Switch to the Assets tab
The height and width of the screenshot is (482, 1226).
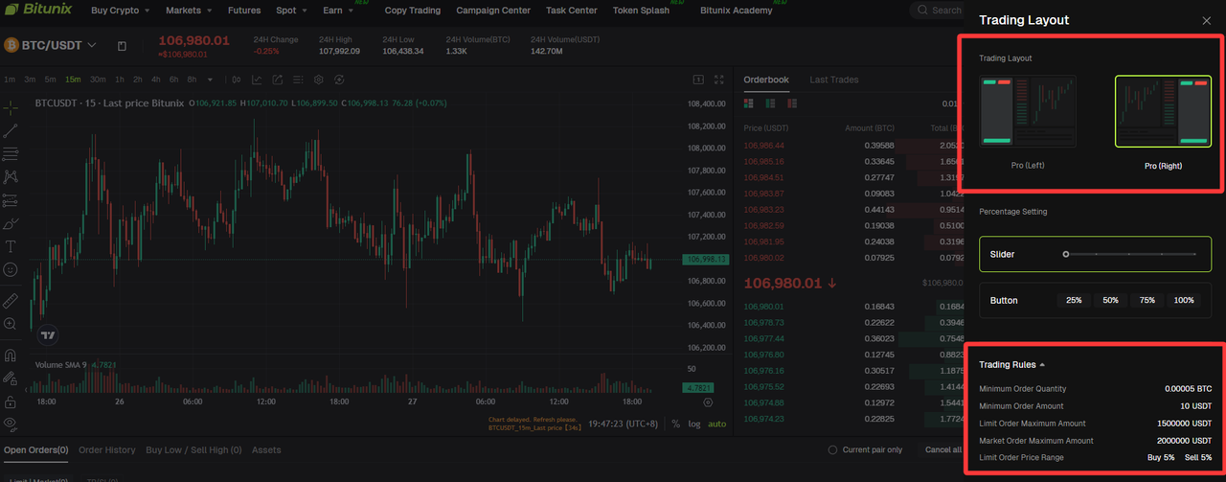[266, 449]
